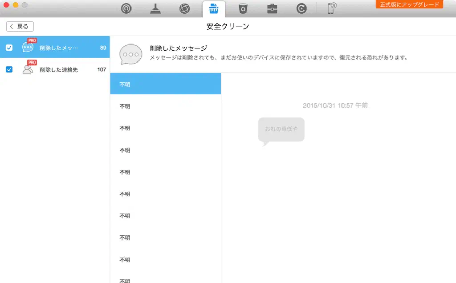Click the large speech bubble header icon

pos(130,54)
